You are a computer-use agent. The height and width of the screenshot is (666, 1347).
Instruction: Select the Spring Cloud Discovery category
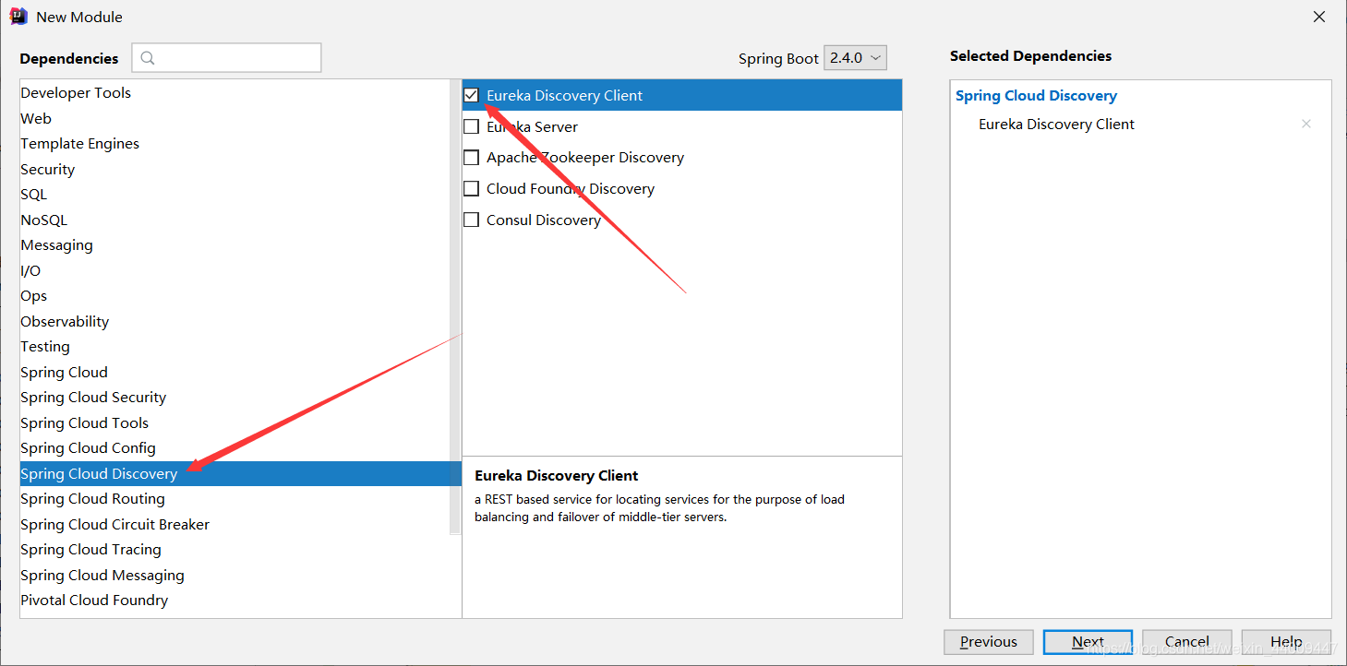240,473
